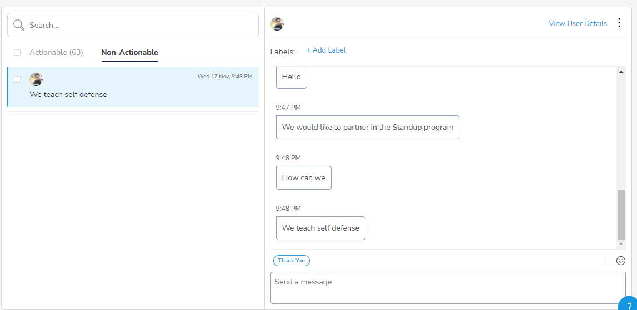Open the emoji picker smiley icon
This screenshot has width=637, height=310.
[x=621, y=261]
